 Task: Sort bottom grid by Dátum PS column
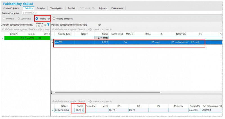[195, 106]
